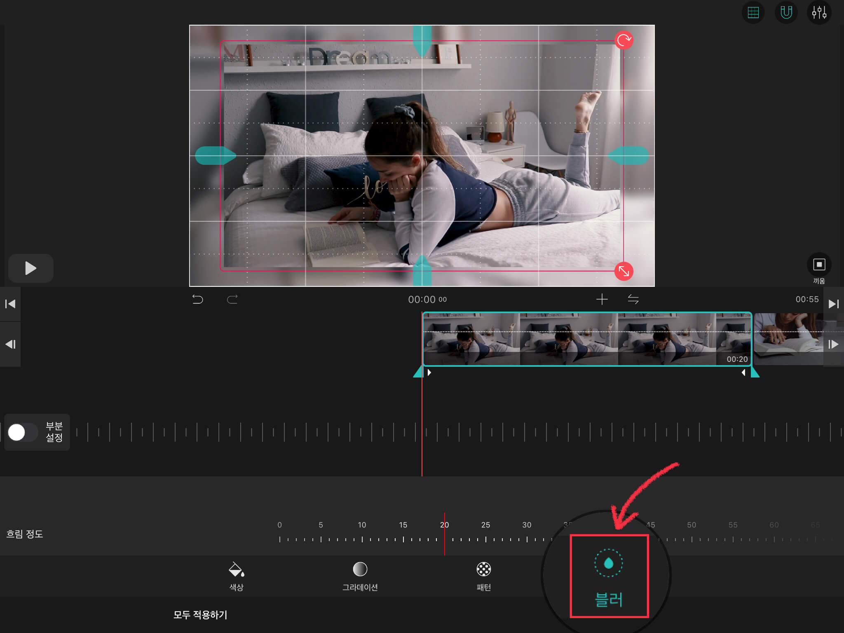This screenshot has height=633, width=844.
Task: Click the swap arrows icon
Action: coord(633,299)
